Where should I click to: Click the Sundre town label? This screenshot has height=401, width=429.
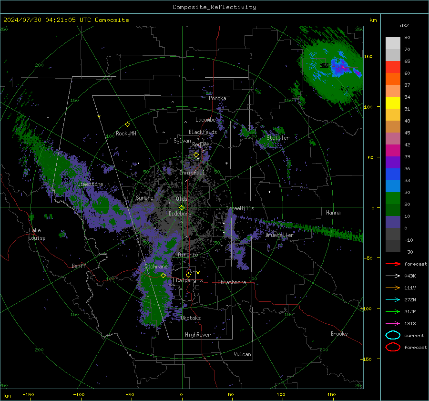click(x=144, y=197)
